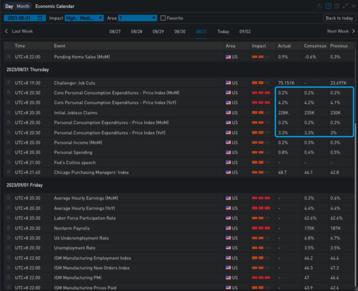The height and width of the screenshot is (291, 358).
Task: Bookmark the Challenger Job Cuts event
Action: 8,83
